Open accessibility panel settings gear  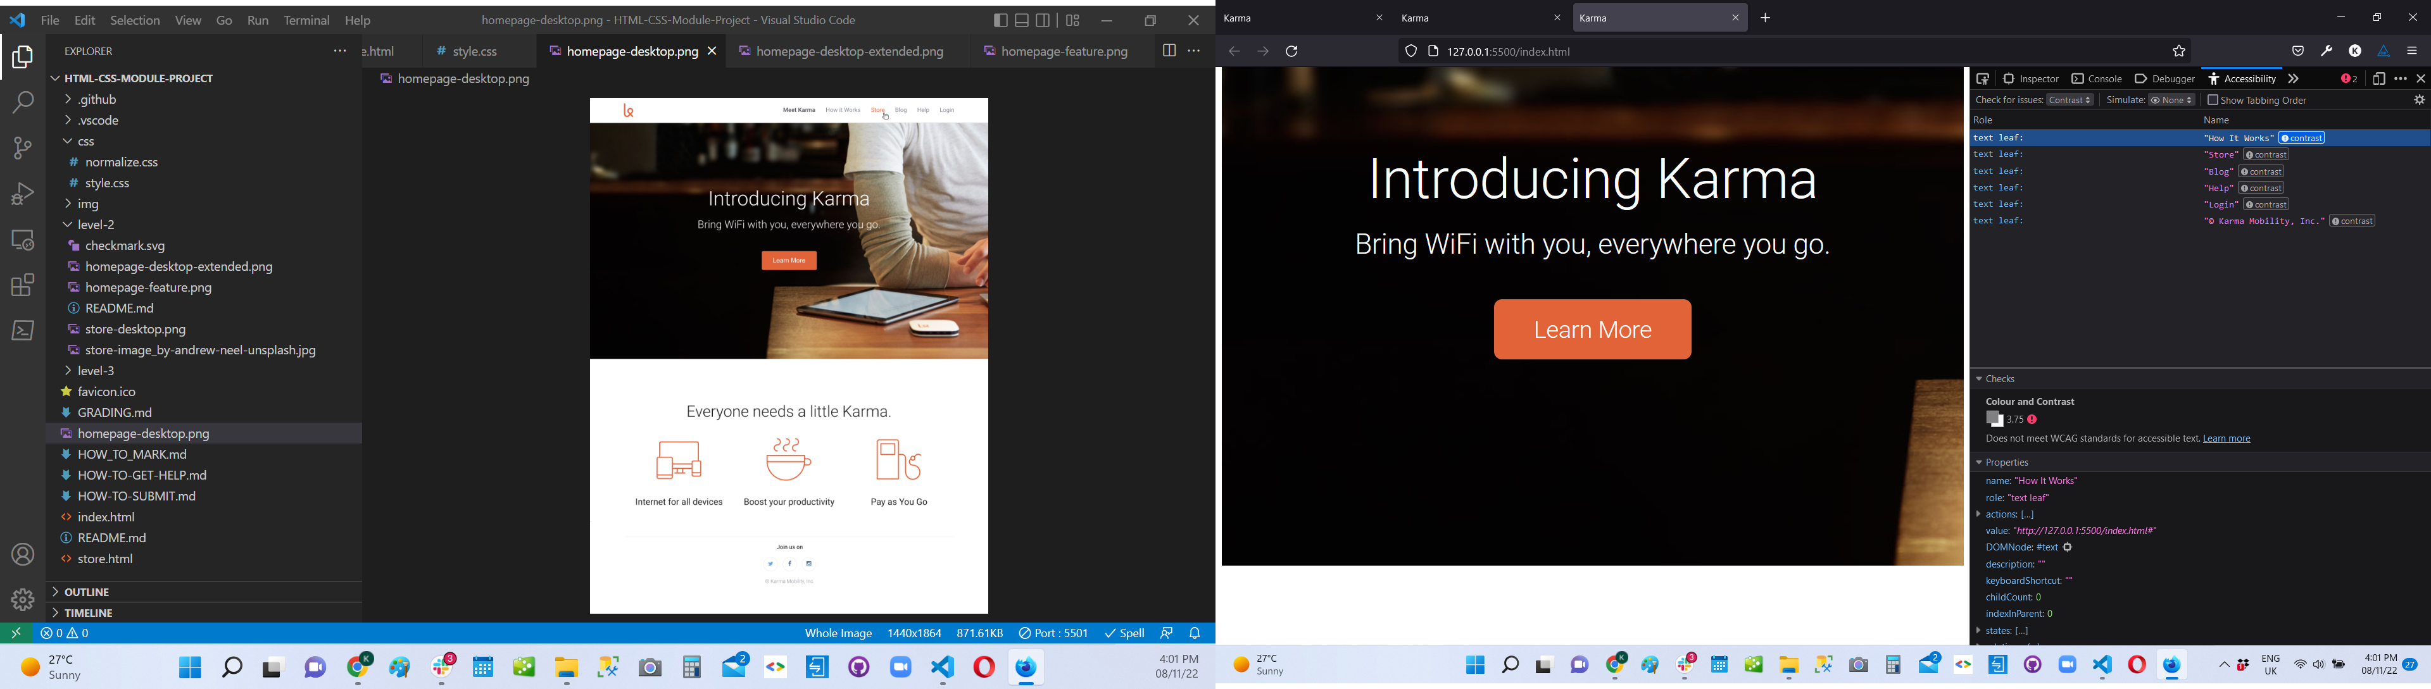point(2419,100)
